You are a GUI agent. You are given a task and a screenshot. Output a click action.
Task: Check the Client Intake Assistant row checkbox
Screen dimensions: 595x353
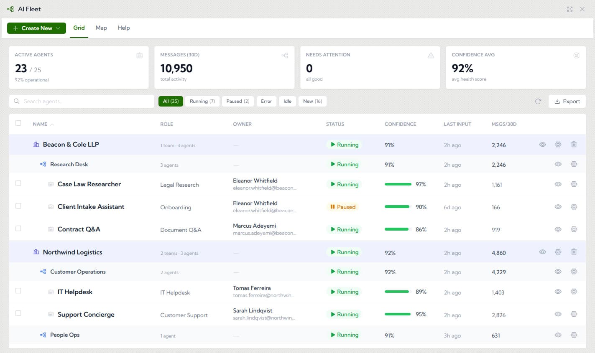pyautogui.click(x=18, y=206)
